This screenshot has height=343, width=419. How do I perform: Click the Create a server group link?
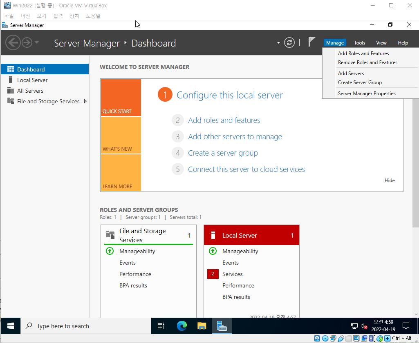(223, 153)
